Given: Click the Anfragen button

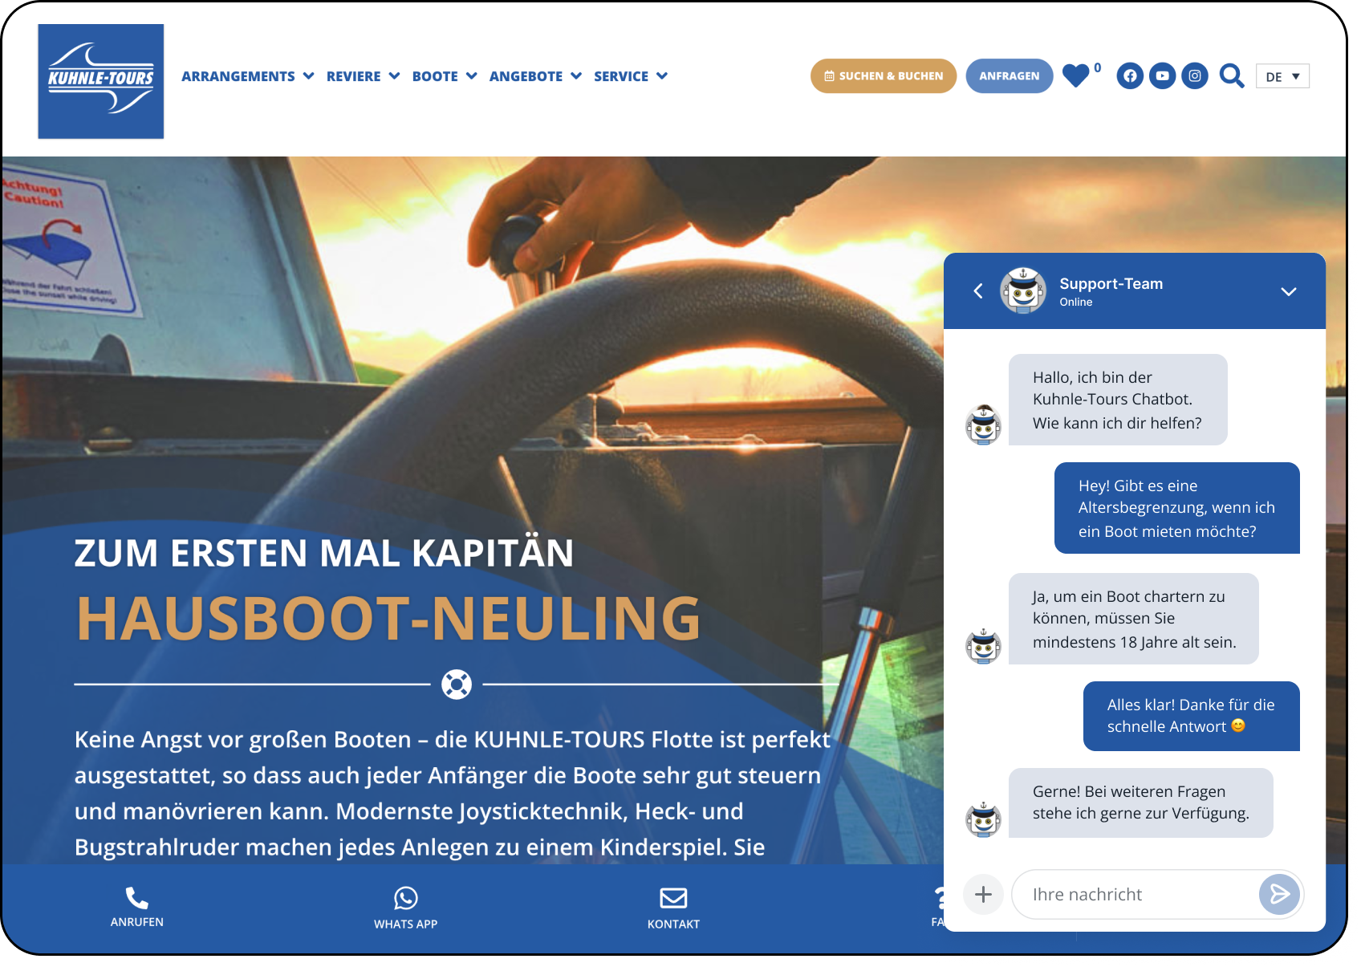Looking at the screenshot, I should coord(1009,76).
